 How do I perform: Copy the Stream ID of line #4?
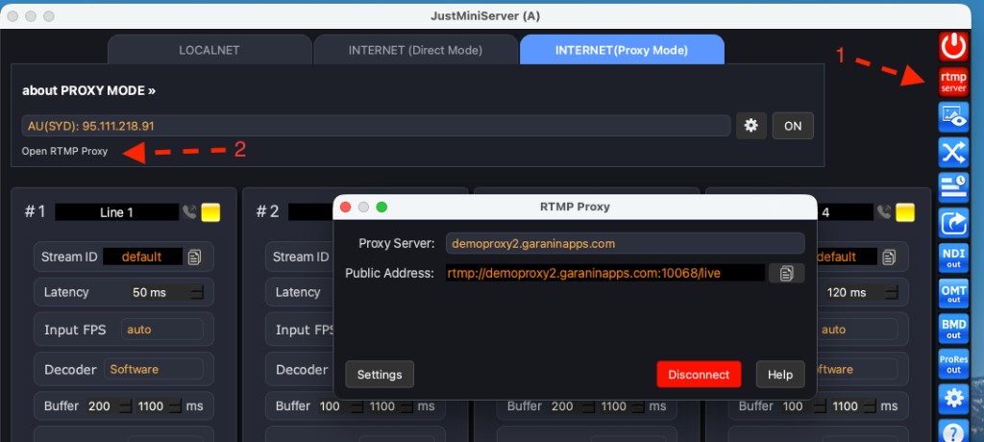[x=889, y=257]
